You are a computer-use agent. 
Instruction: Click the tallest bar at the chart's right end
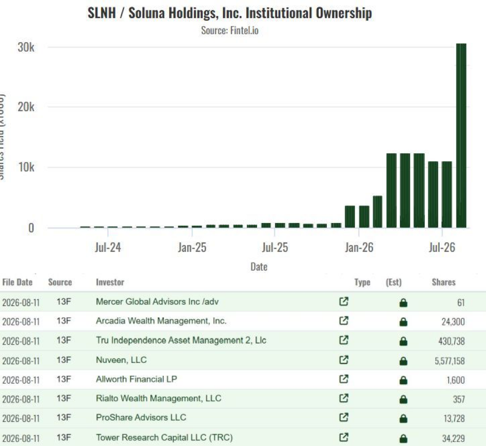tap(461, 136)
